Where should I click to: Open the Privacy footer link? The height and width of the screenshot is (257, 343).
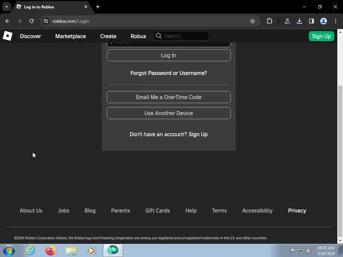coord(297,210)
